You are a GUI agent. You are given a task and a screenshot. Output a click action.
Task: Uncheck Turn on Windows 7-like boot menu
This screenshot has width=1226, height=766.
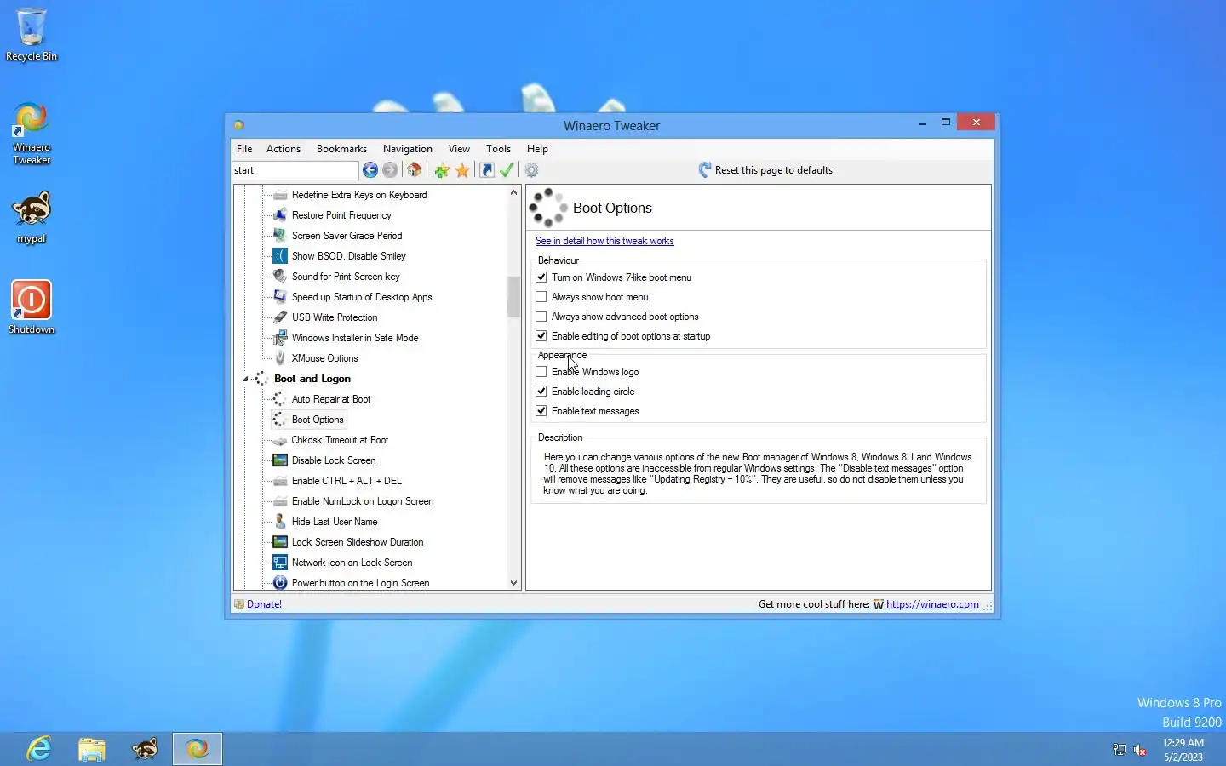(x=541, y=277)
